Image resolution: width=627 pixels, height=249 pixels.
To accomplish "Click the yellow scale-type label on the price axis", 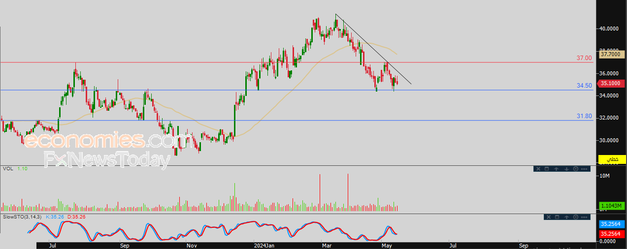I will (x=612, y=159).
